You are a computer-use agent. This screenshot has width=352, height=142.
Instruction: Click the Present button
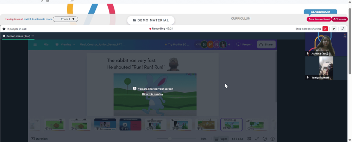245,44
